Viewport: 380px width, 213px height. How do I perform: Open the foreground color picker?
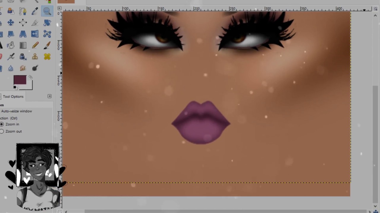(x=20, y=80)
